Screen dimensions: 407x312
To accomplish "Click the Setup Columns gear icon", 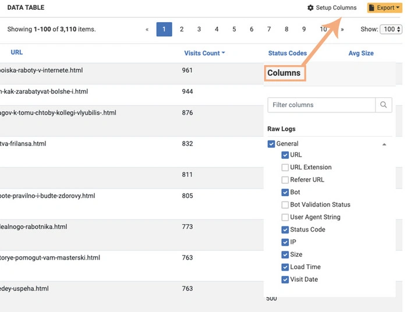I will pyautogui.click(x=310, y=8).
